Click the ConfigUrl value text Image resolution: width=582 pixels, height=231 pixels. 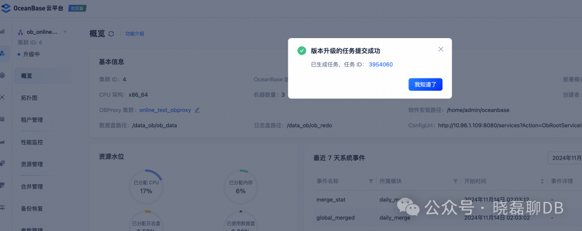[510, 125]
